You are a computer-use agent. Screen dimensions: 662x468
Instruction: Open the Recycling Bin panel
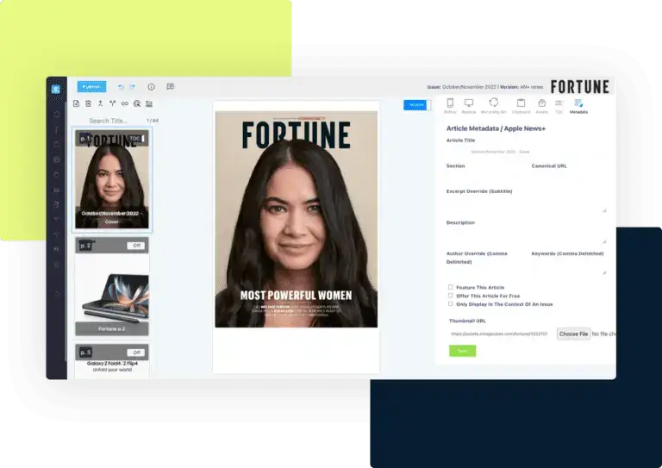[494, 105]
